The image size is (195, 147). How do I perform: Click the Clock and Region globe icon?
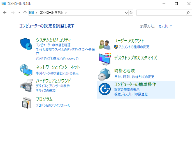[x=104, y=74]
